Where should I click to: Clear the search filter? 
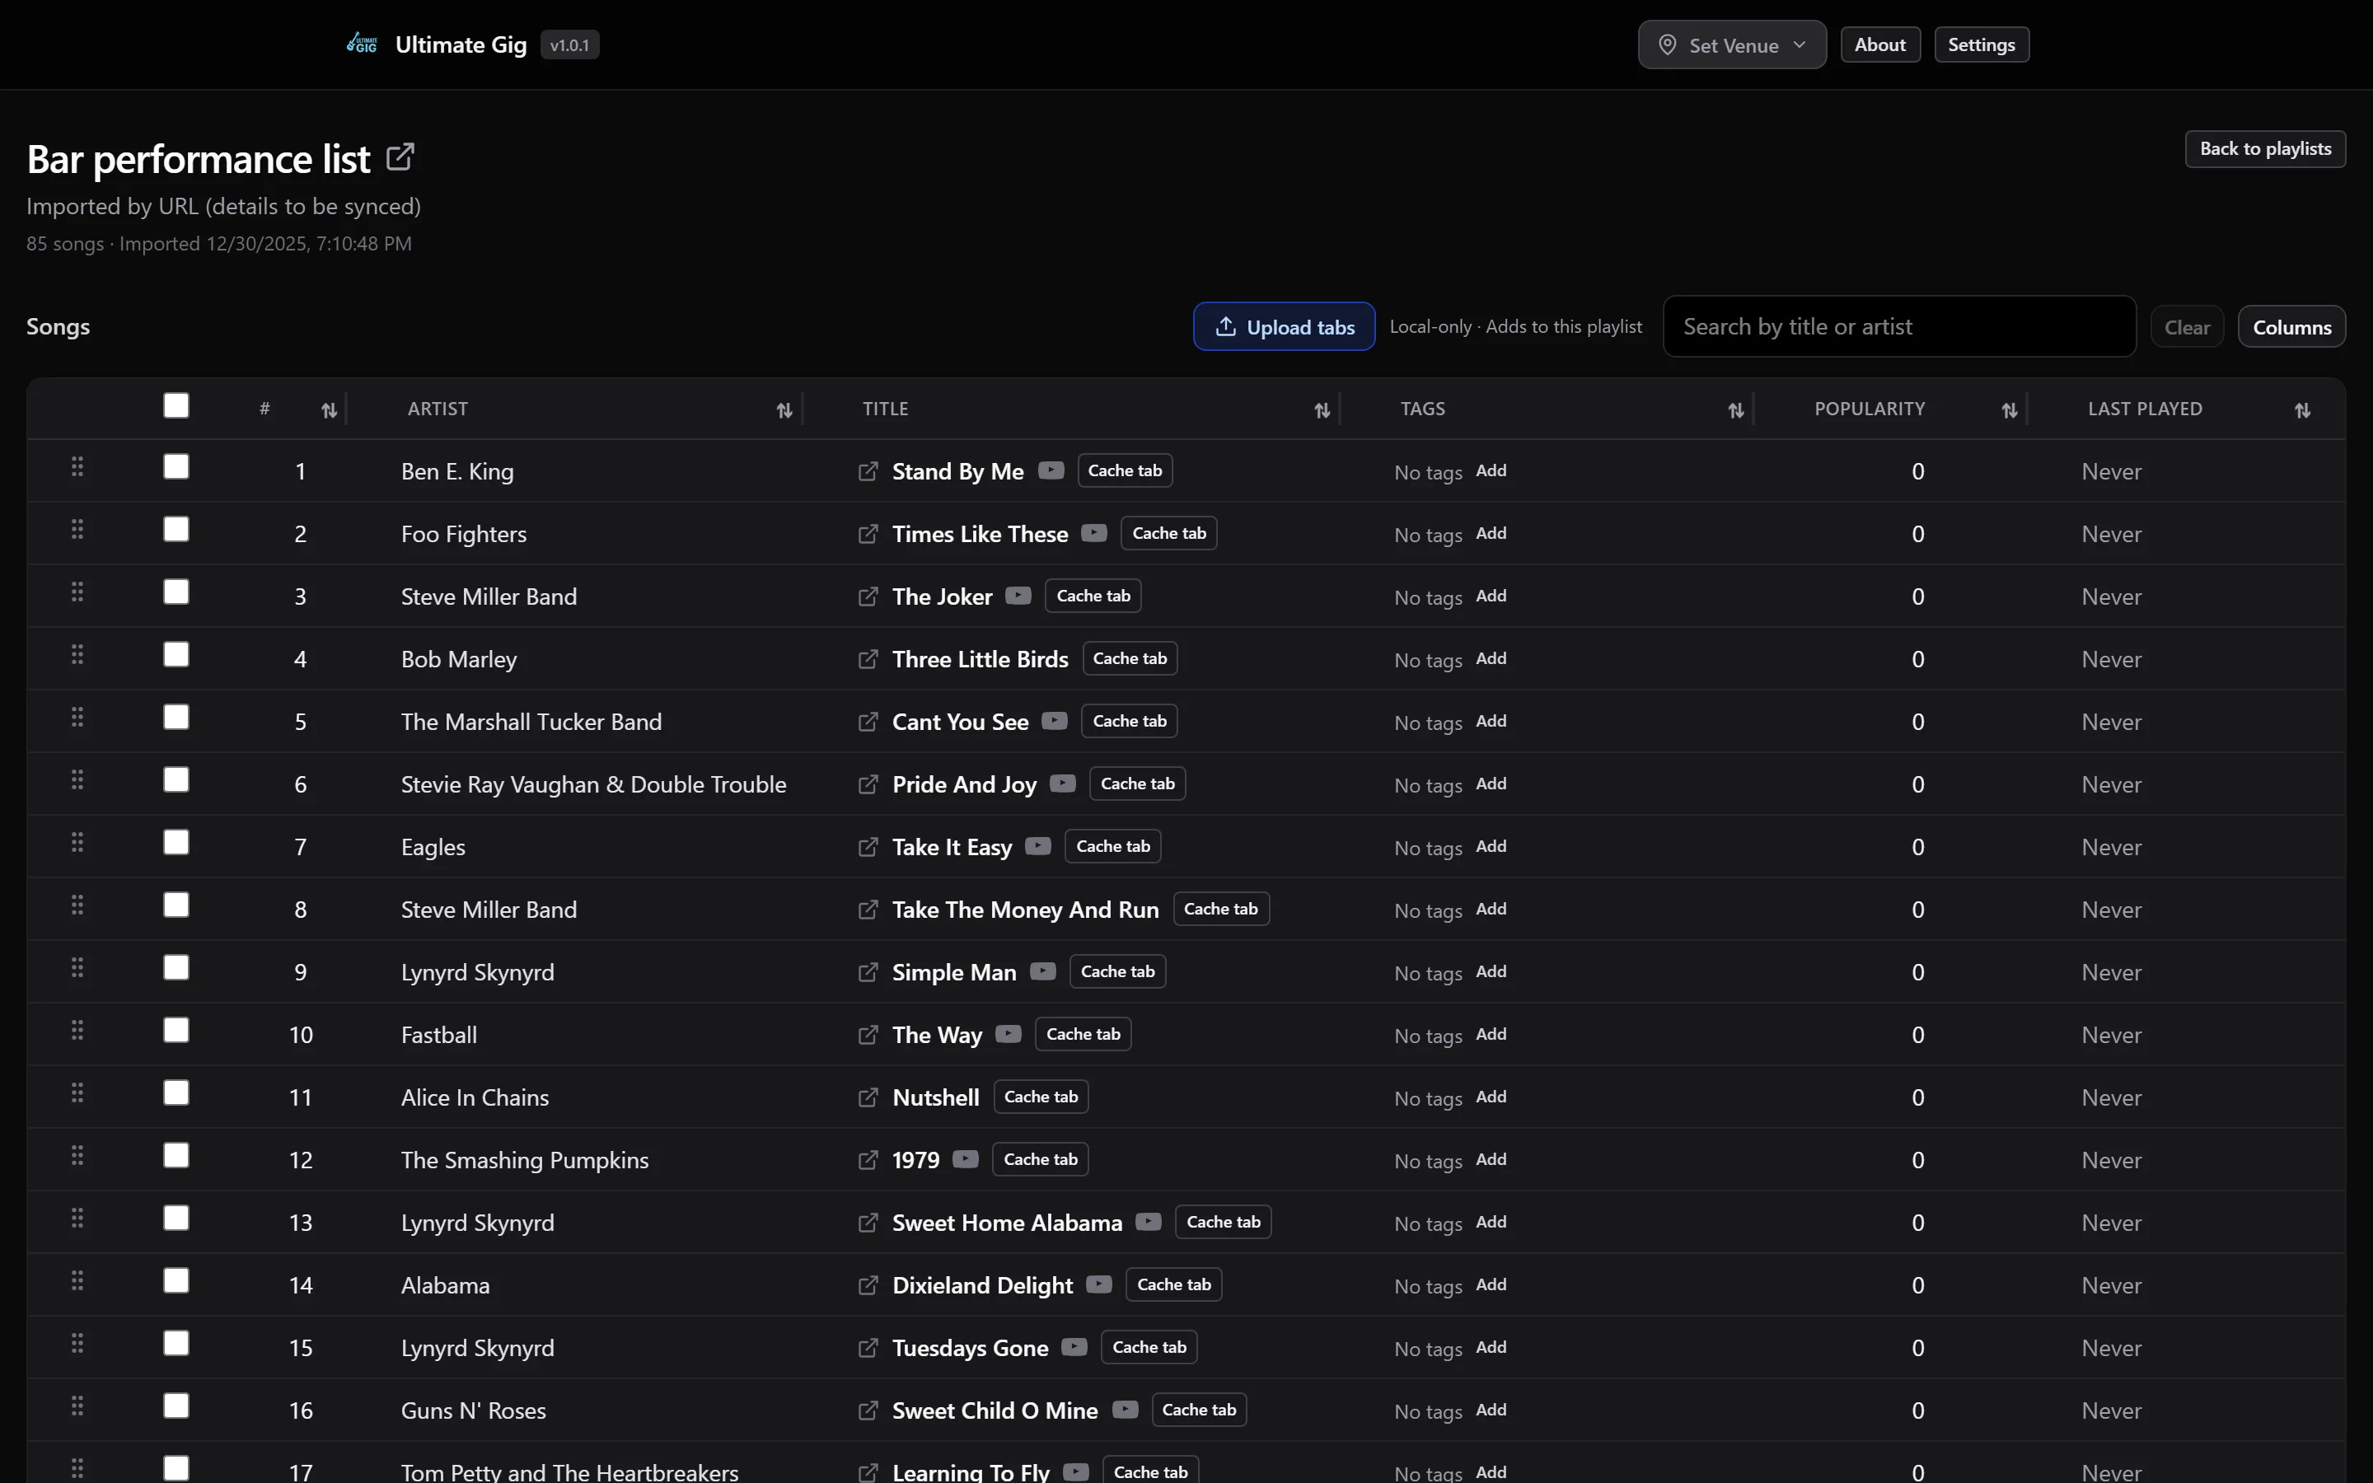tap(2187, 328)
